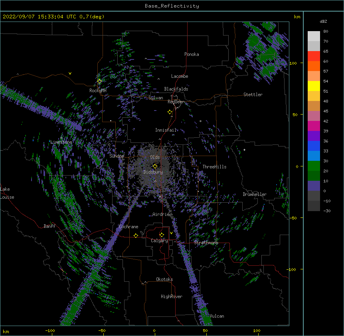Select the red 60-65 dBZ legend swatch
The image size is (344, 336).
click(314, 56)
